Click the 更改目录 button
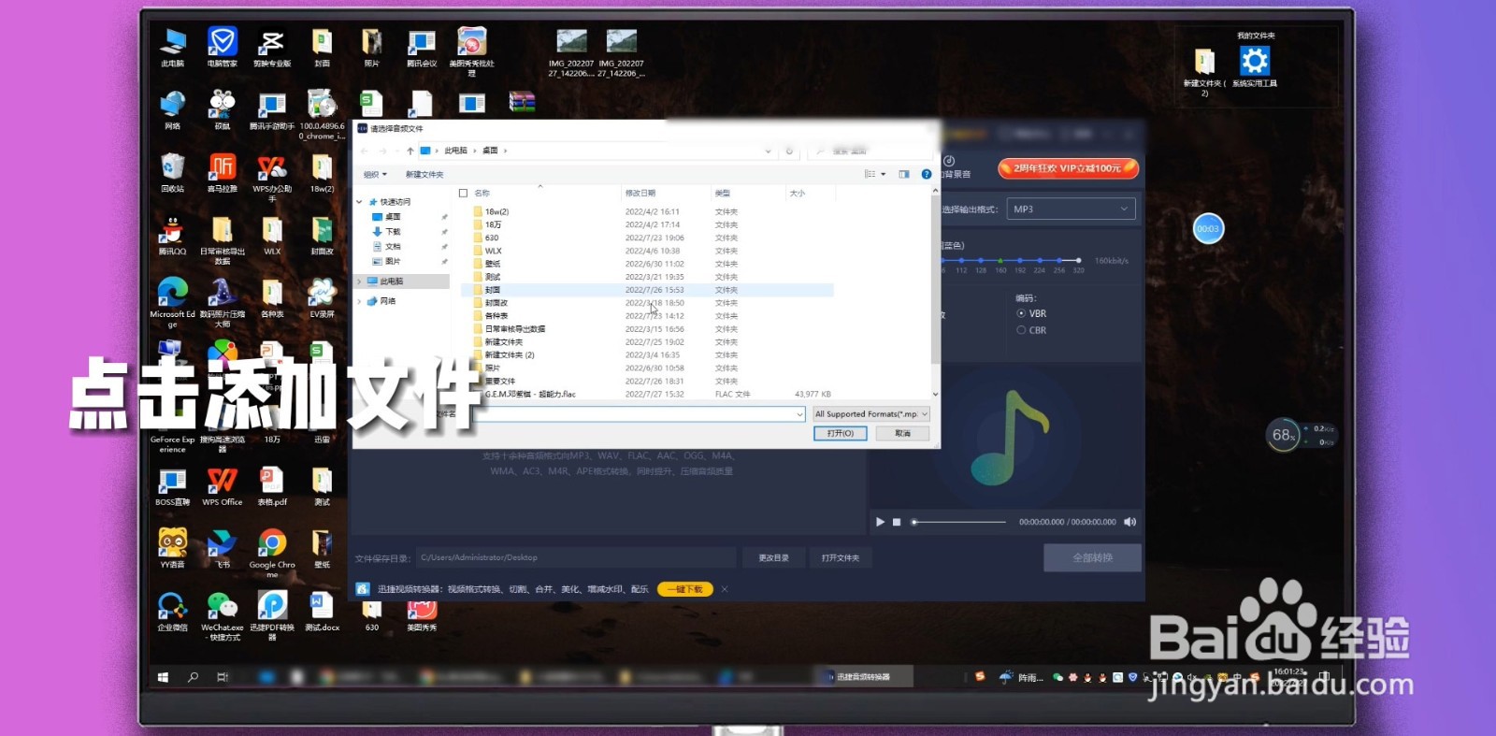This screenshot has height=736, width=1496. (x=773, y=557)
